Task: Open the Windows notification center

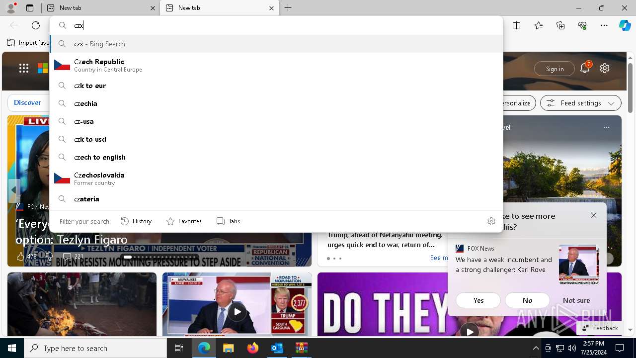Action: 620,348
